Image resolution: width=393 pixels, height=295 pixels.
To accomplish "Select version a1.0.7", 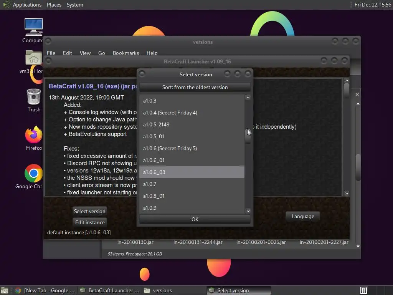I will 192,184.
